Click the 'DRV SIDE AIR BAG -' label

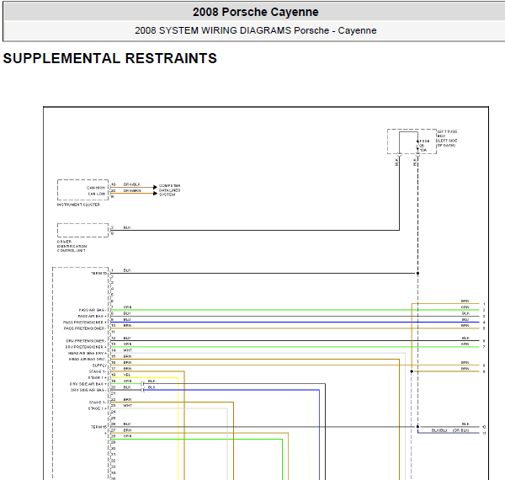pos(88,390)
